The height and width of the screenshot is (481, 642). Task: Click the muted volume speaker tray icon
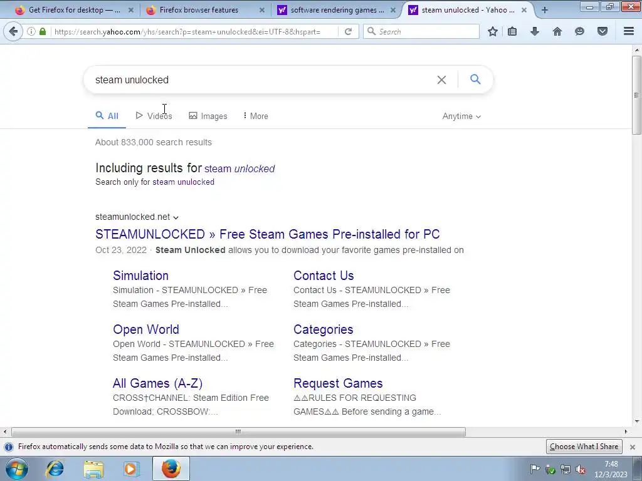(x=580, y=470)
